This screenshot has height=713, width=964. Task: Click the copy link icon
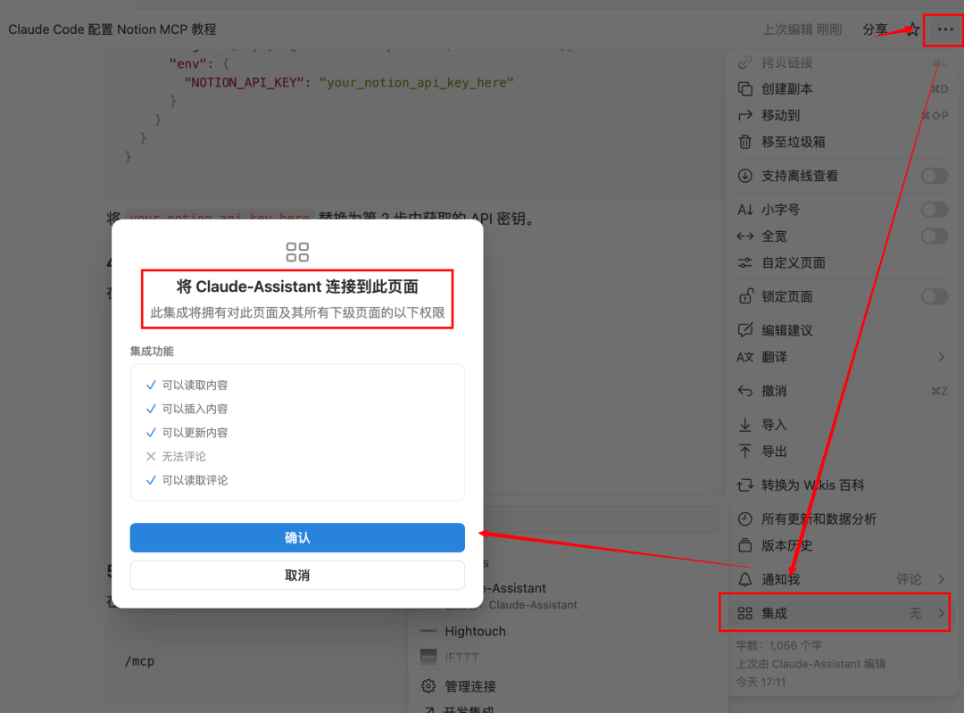click(x=745, y=62)
